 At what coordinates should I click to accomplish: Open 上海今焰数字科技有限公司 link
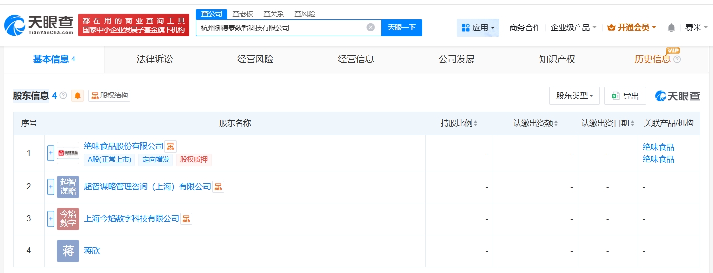[x=132, y=219]
